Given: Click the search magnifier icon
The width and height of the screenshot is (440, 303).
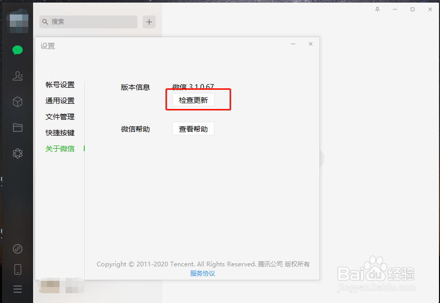Looking at the screenshot, I should (x=45, y=22).
